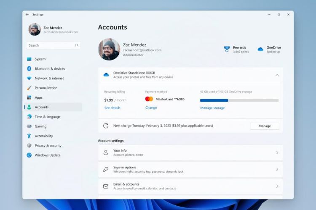Click the MasterCard **6985 text
Viewport: 316px width, 210px height.
(170, 99)
